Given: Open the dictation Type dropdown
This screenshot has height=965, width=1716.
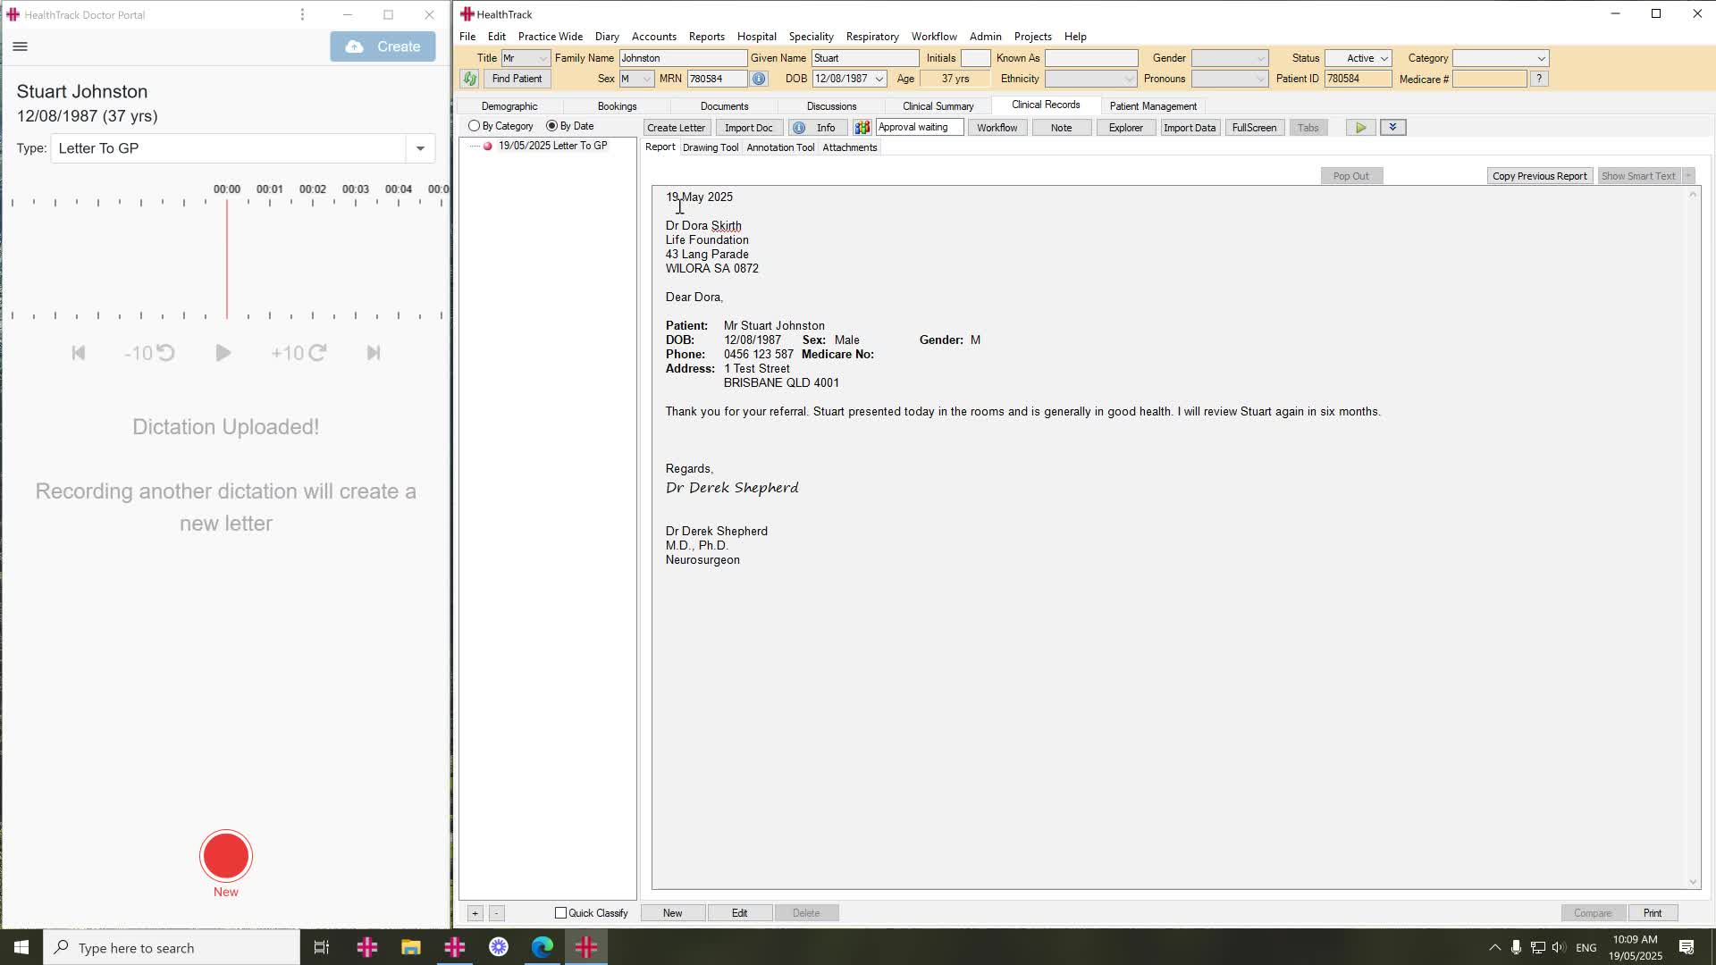Looking at the screenshot, I should (420, 148).
